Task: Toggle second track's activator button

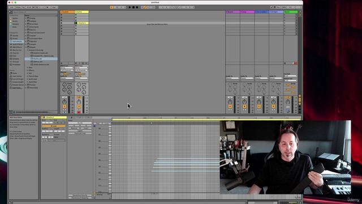Action: click(x=79, y=107)
